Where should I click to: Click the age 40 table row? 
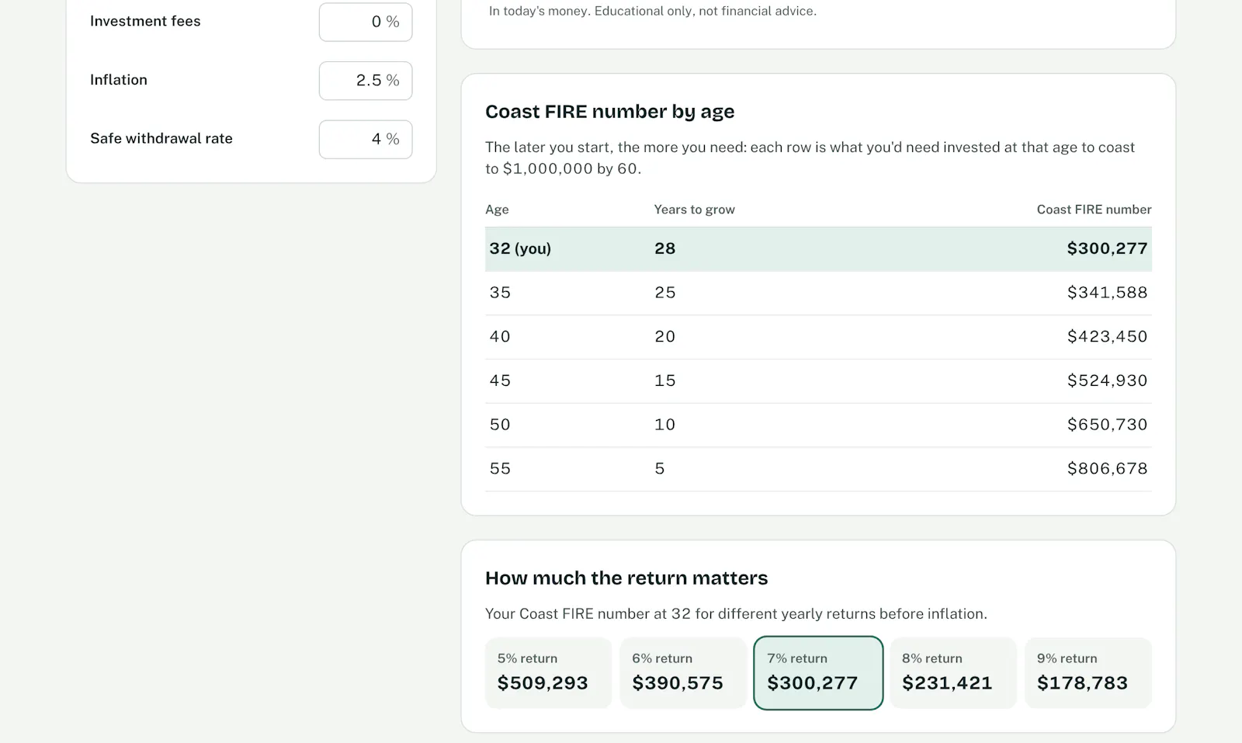pos(818,337)
